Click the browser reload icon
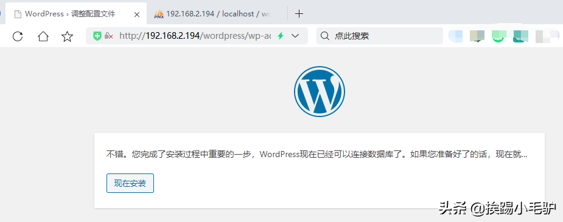The height and width of the screenshot is (222, 563). pos(18,36)
